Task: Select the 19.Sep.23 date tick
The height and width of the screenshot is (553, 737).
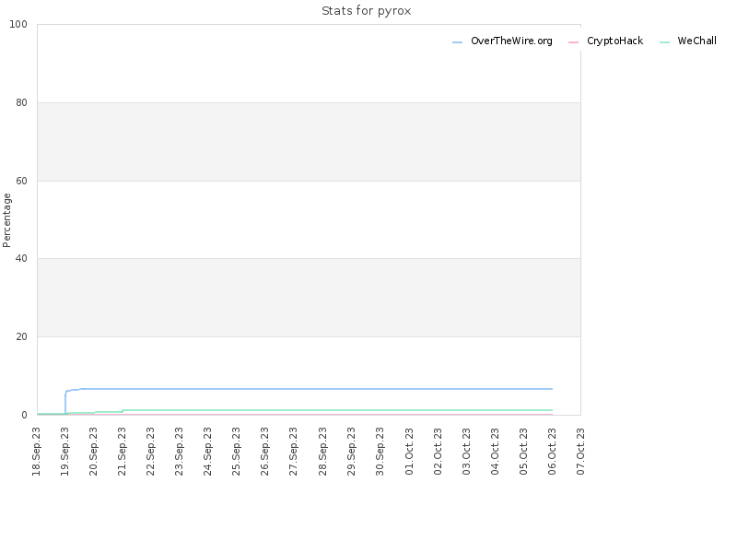Action: 64,452
